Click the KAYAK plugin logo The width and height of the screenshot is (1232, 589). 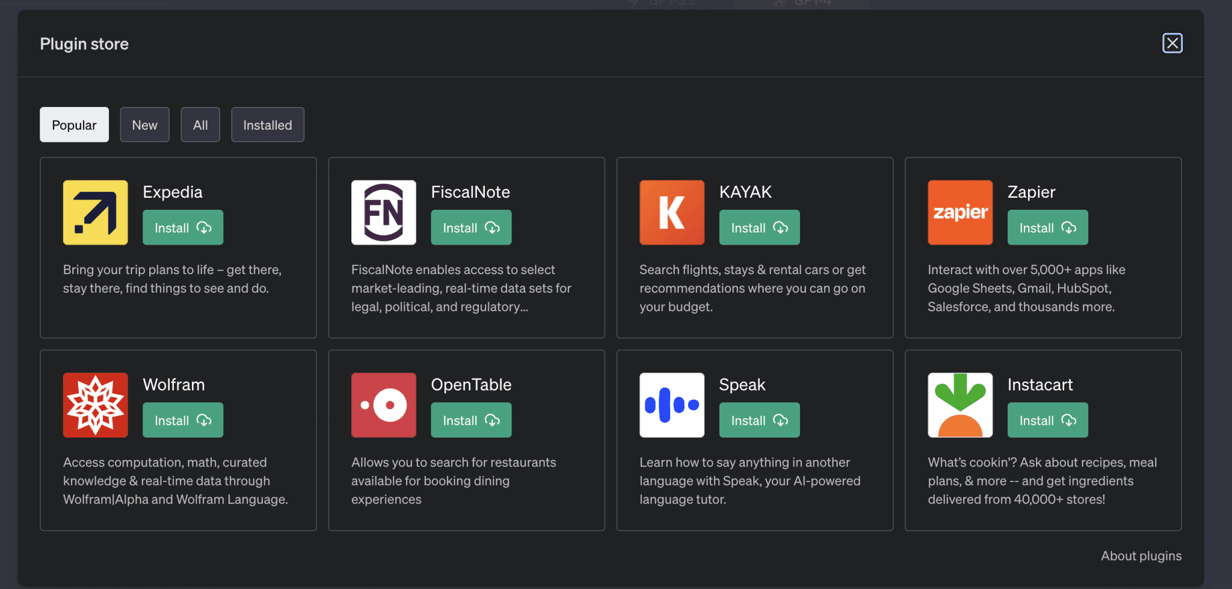pos(671,212)
